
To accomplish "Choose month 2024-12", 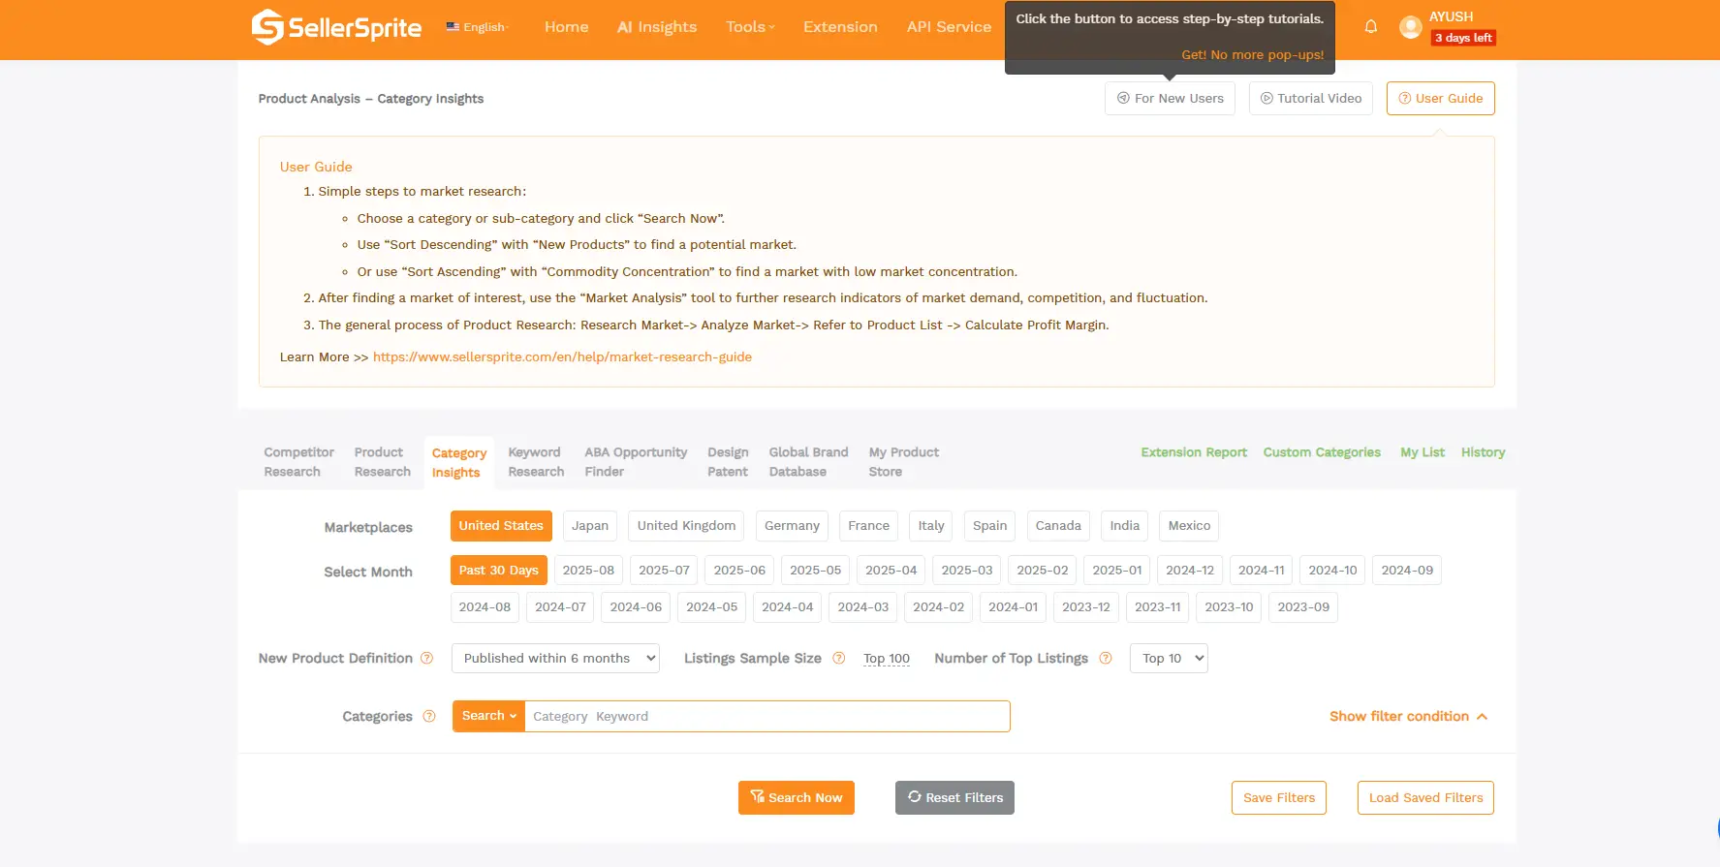I will (x=1190, y=571).
